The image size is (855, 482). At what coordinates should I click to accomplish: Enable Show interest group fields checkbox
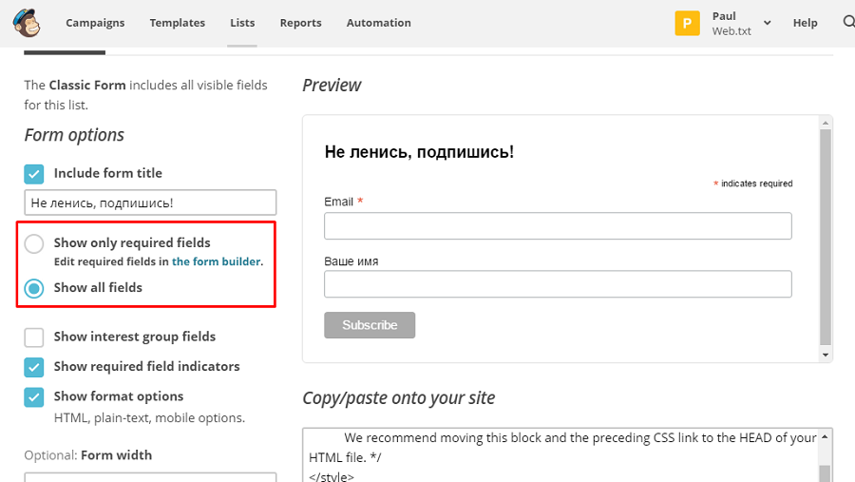pyautogui.click(x=34, y=337)
